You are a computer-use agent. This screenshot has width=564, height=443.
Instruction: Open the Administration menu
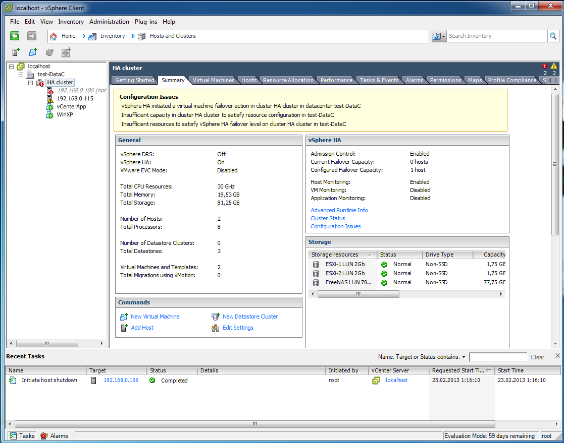[x=110, y=22]
